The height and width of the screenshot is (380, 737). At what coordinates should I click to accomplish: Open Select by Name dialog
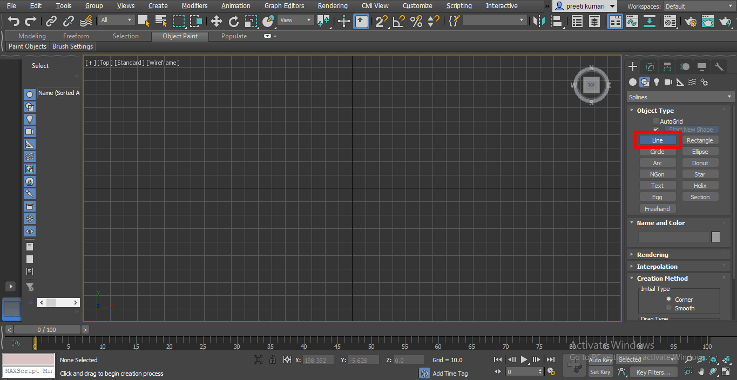click(x=160, y=22)
